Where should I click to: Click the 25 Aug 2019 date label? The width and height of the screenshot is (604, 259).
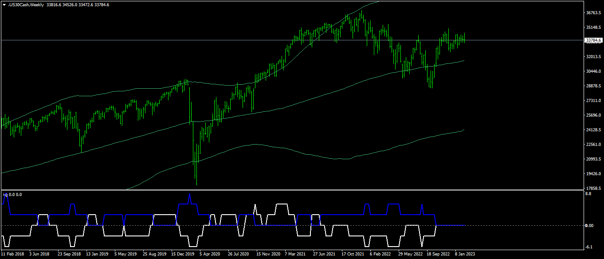pos(154,255)
